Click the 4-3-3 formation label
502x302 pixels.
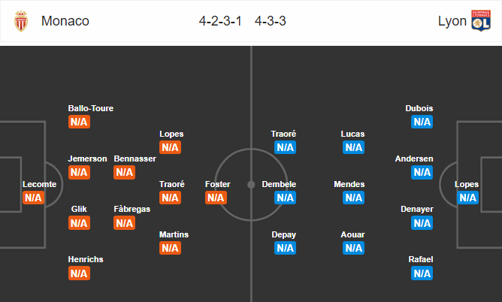(271, 21)
